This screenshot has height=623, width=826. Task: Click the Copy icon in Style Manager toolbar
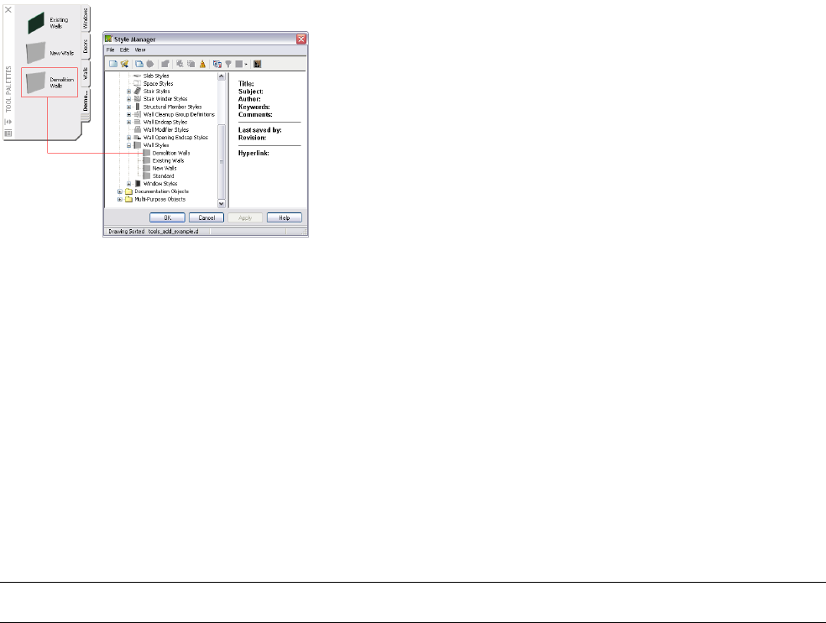click(139, 64)
